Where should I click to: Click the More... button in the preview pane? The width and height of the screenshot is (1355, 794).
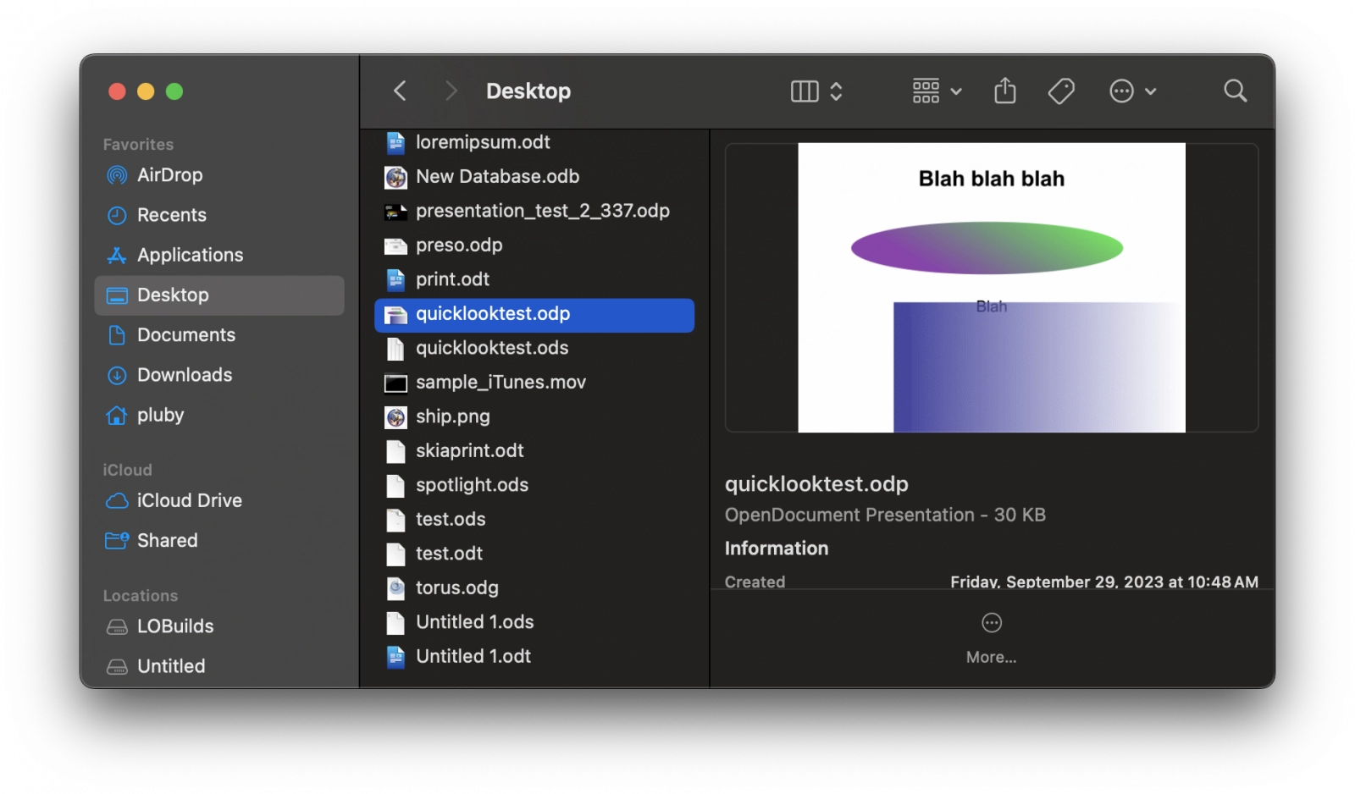991,657
